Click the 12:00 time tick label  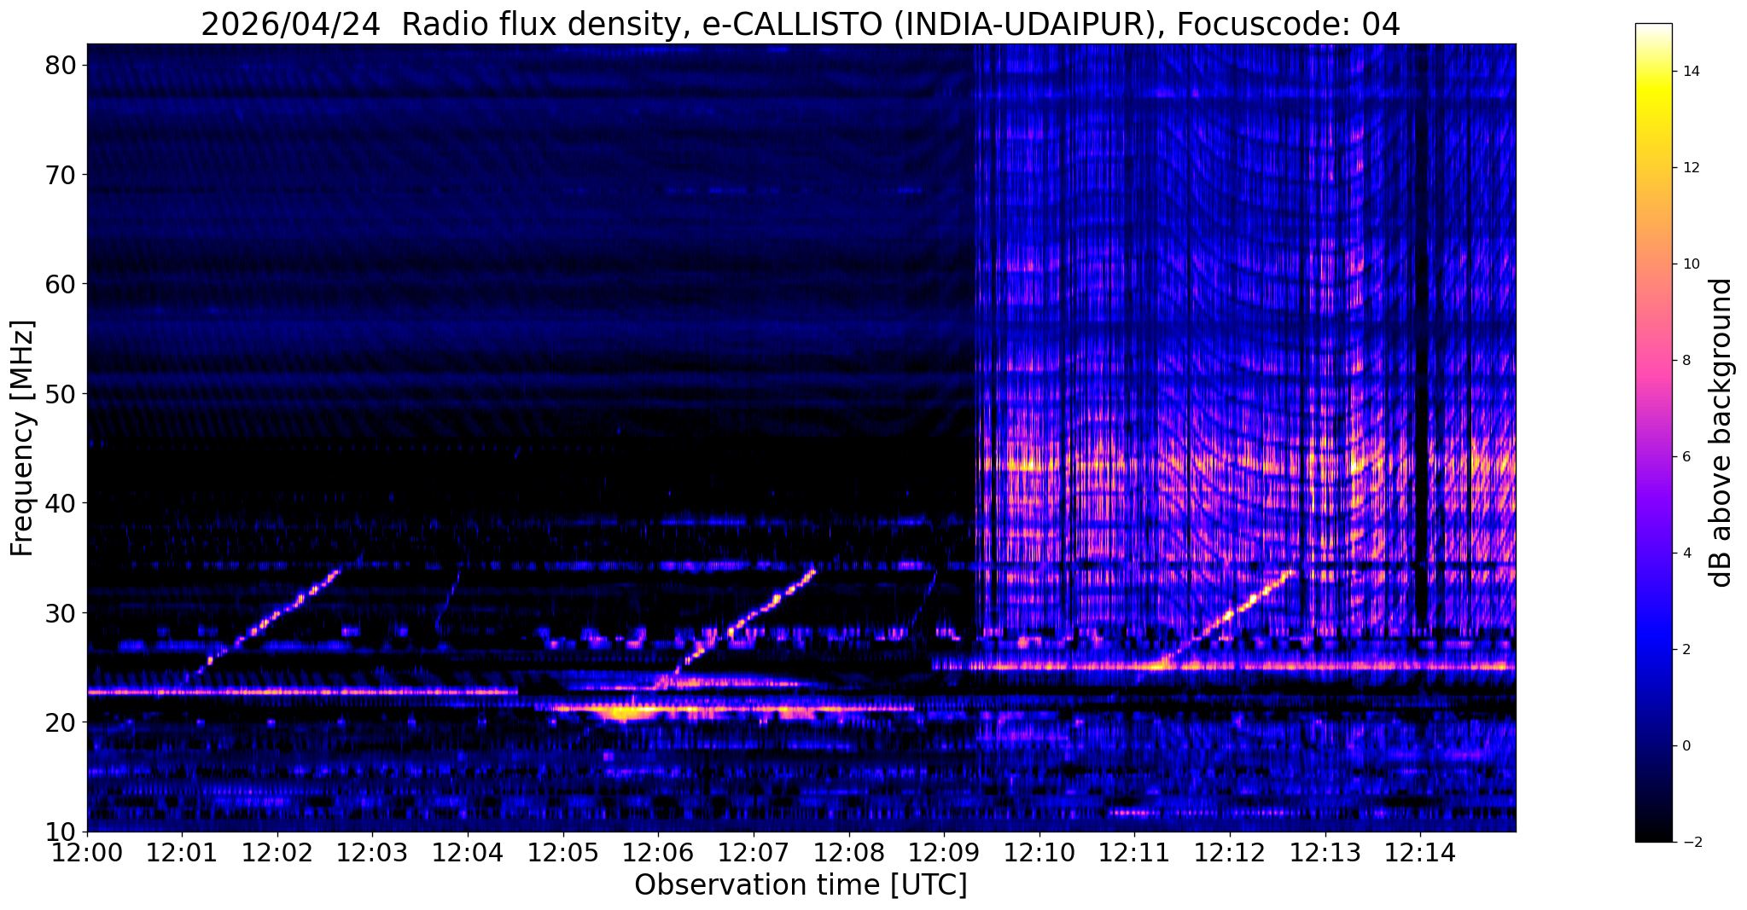[87, 852]
